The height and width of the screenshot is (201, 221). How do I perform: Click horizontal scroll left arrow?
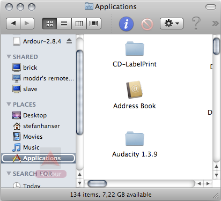pos(199,183)
